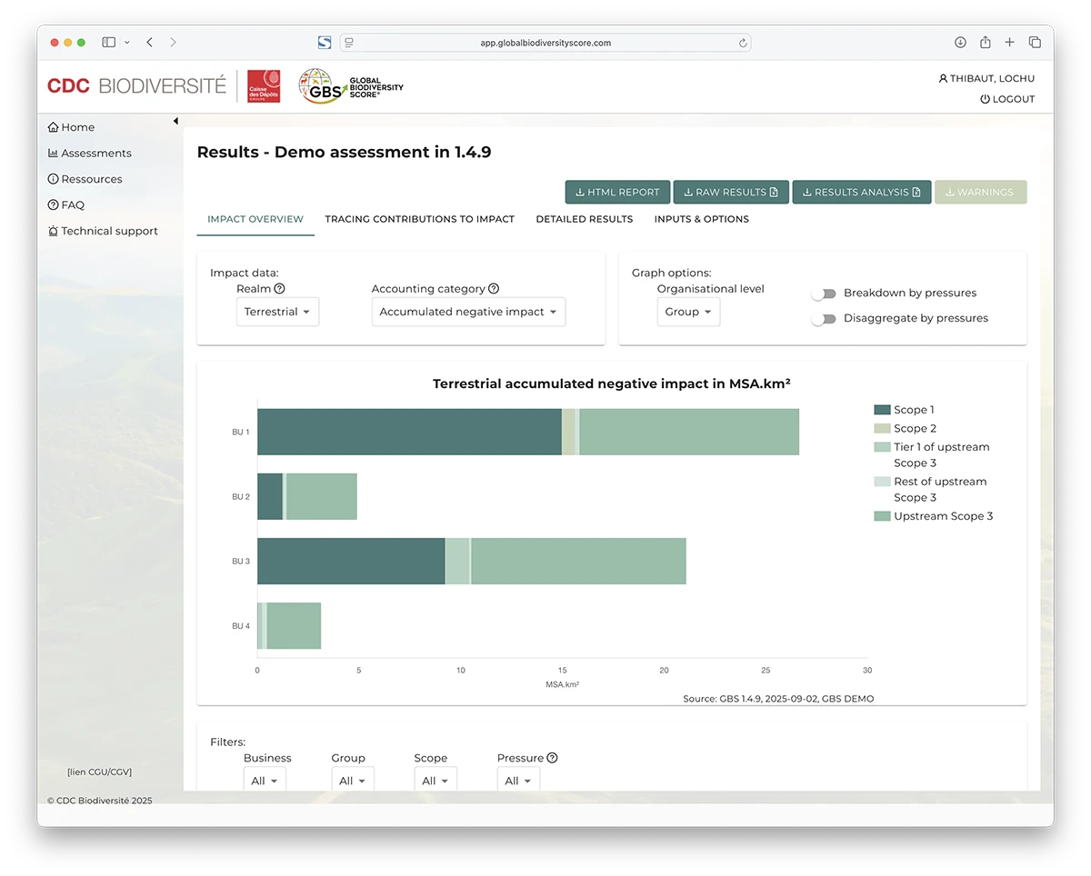
Task: Click the Home icon in sidebar
Action: click(x=54, y=128)
